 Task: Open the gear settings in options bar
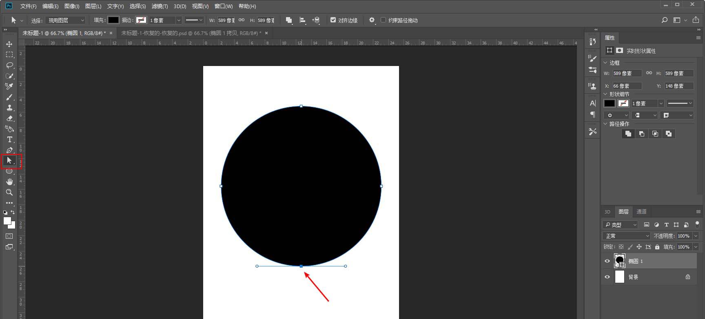pyautogui.click(x=372, y=20)
